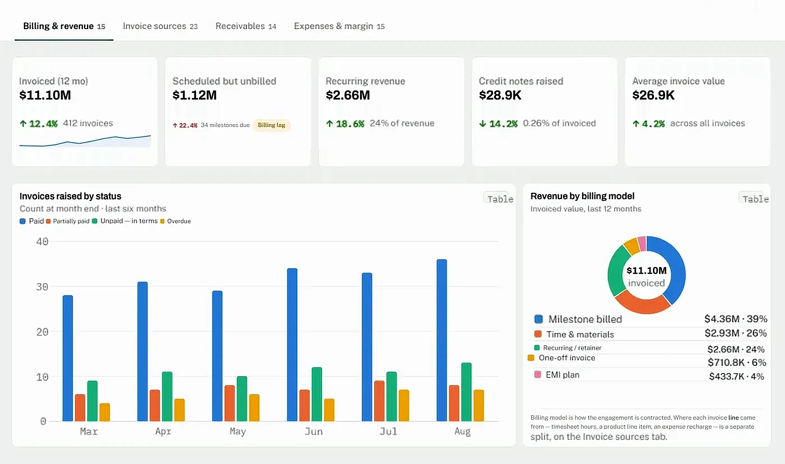
Task: Switch to the Invoice sources tab
Action: click(x=160, y=26)
